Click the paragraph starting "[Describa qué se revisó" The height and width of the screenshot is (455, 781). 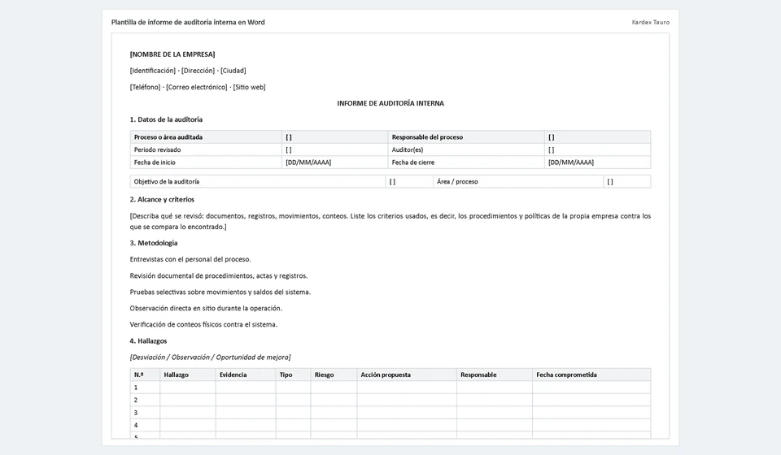tap(390, 221)
